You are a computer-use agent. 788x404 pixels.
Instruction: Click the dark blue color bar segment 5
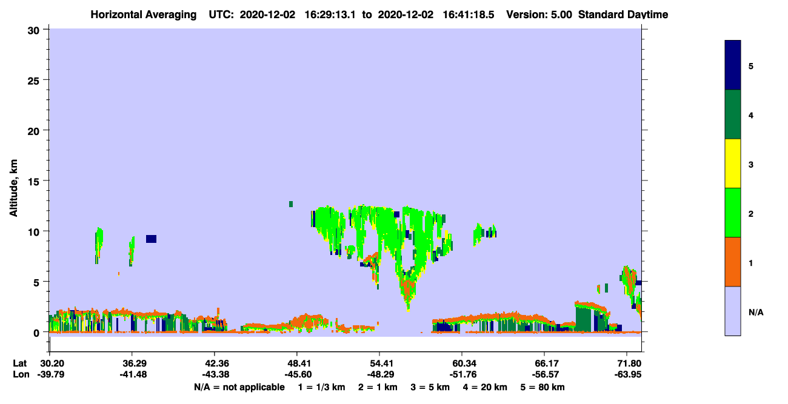point(732,65)
